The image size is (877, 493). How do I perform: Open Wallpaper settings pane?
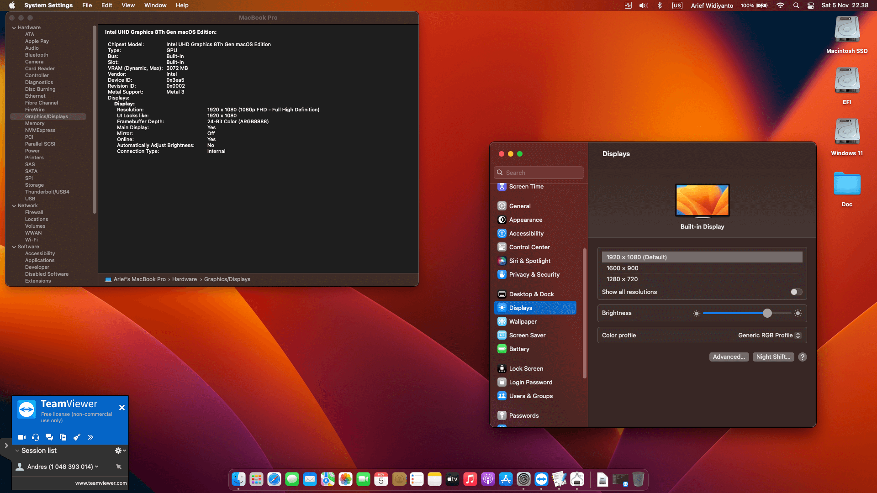(535, 322)
